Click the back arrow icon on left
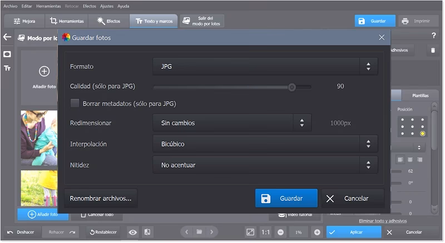The width and height of the screenshot is (445, 243). [7, 37]
